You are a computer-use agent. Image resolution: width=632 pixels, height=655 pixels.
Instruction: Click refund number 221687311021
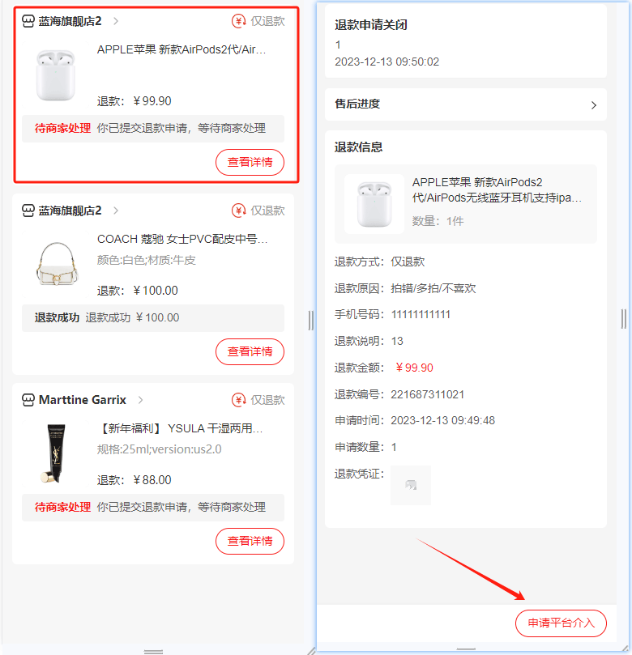(427, 394)
